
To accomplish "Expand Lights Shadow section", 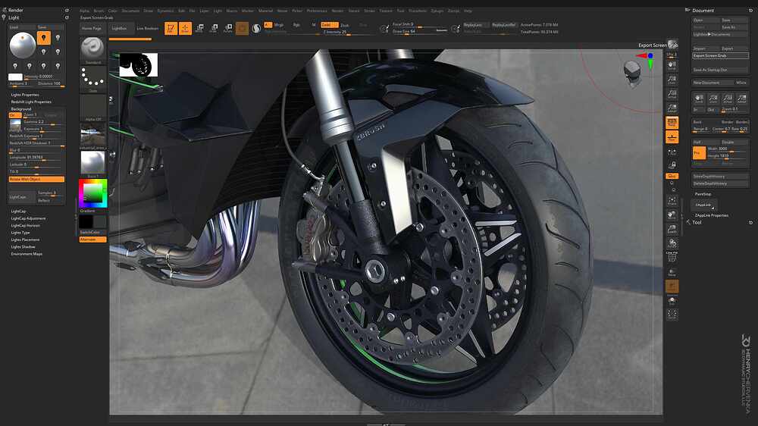I will [23, 247].
